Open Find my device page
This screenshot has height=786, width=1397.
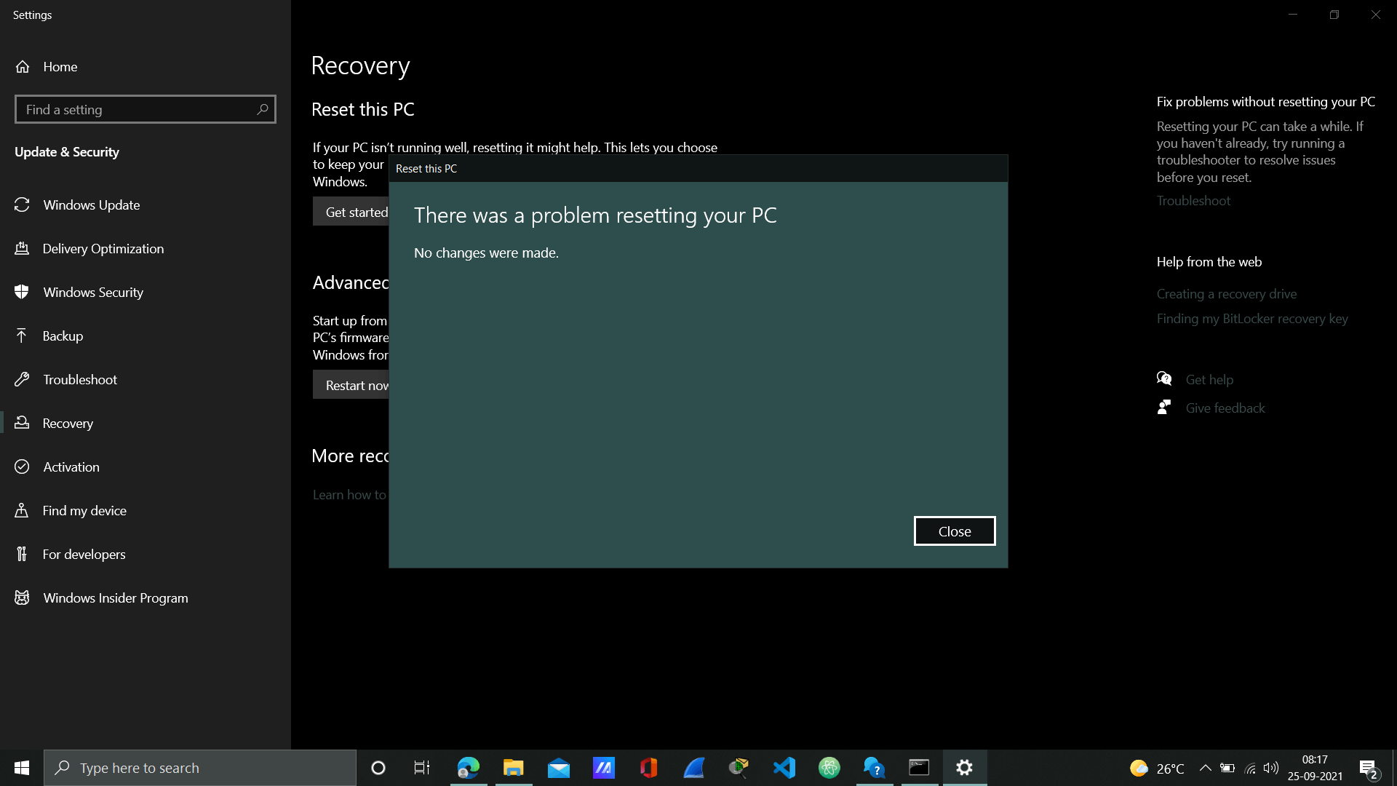[x=84, y=511]
